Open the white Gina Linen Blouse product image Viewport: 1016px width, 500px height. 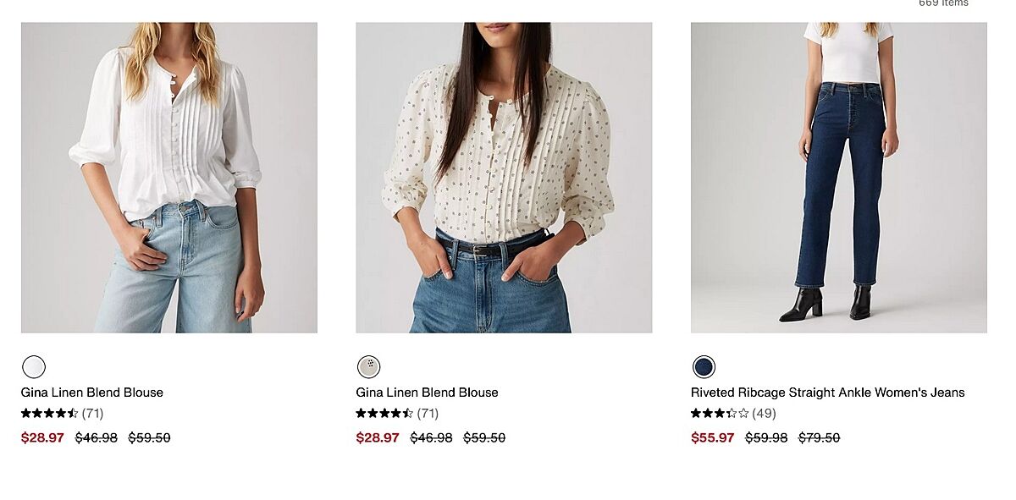click(169, 178)
